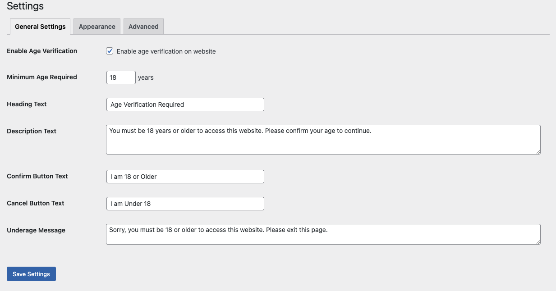Click the Underage Message label

[36, 230]
